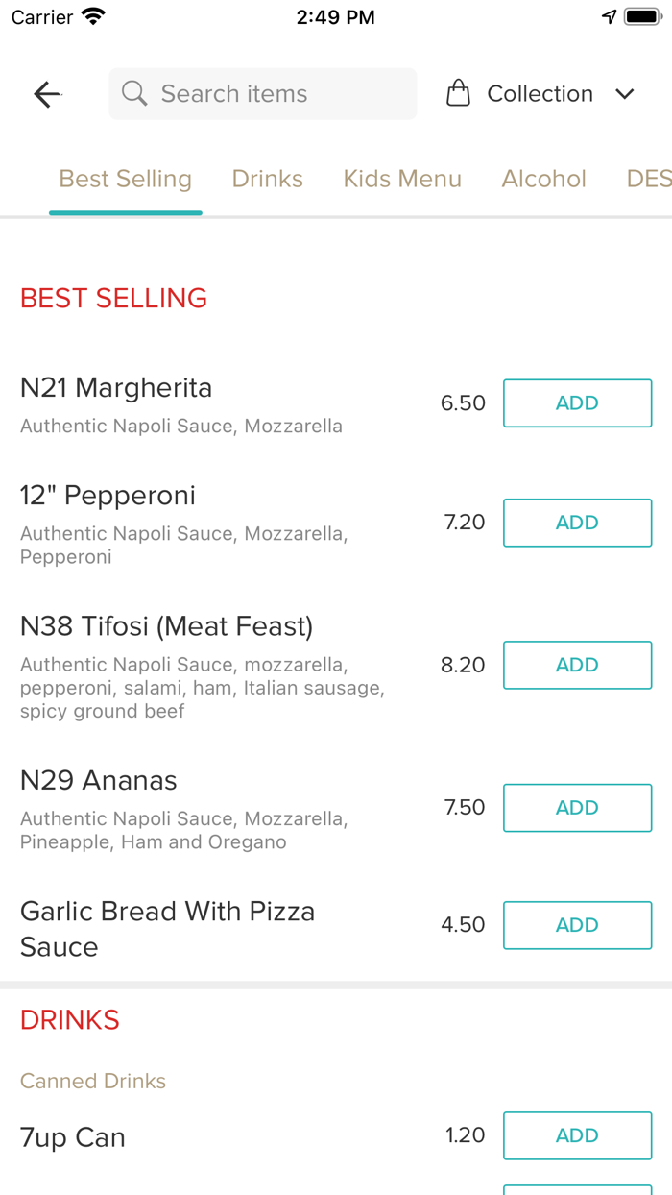Click the search magnifier icon
Screen dimensions: 672x1195
click(x=134, y=94)
